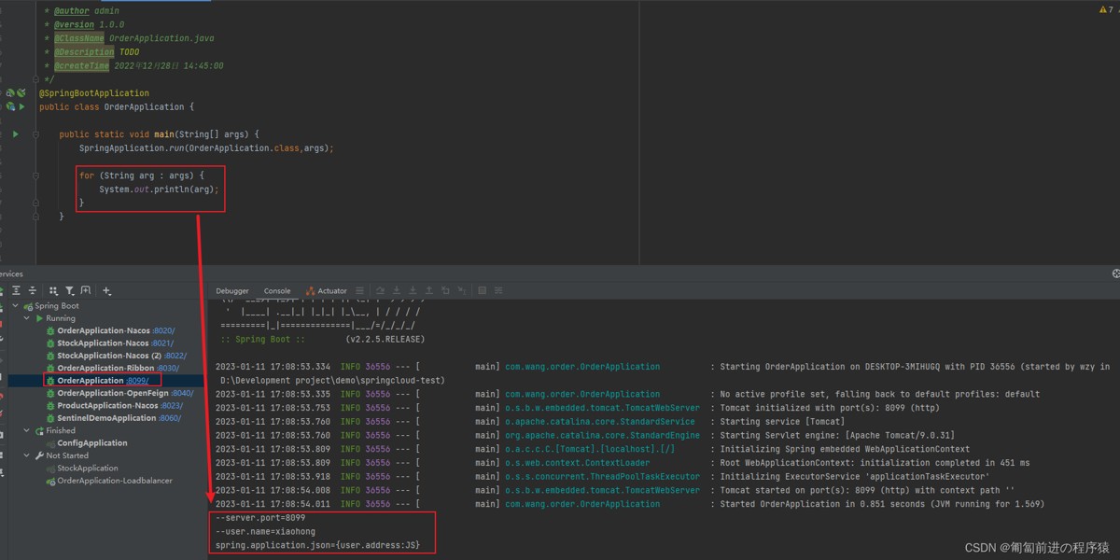Open the :8040/ link for OrderApplication-OpenFeign
The width and height of the screenshot is (1120, 560).
point(182,394)
